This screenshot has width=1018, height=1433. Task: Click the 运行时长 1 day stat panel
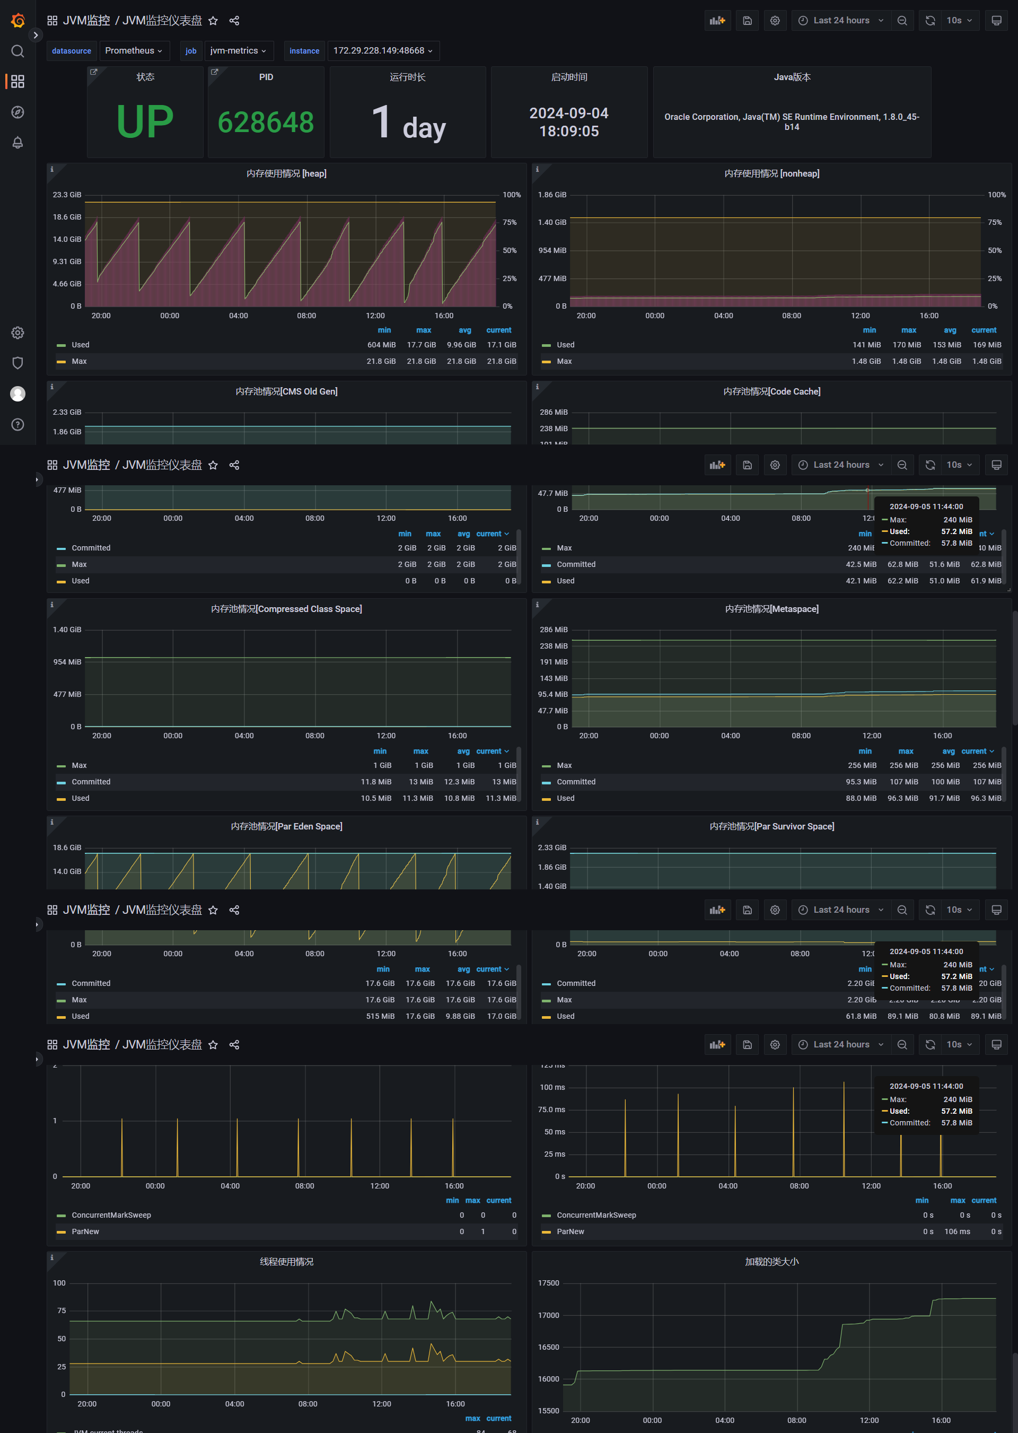pos(408,112)
